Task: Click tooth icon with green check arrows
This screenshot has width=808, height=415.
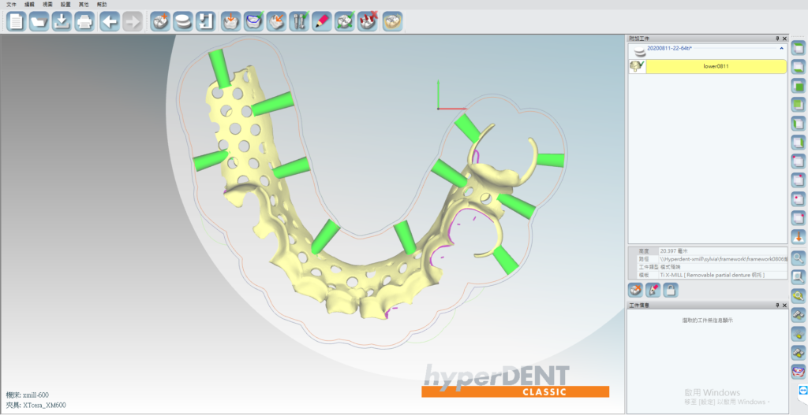Action: point(344,21)
